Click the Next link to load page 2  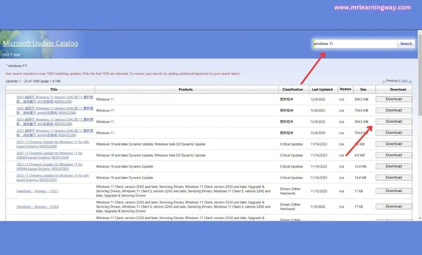404,81
